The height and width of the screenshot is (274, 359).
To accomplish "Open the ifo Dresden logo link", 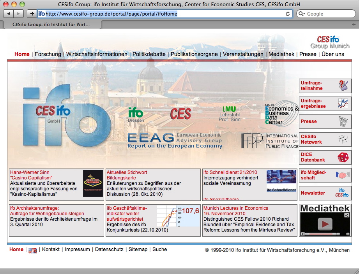I will [136, 115].
